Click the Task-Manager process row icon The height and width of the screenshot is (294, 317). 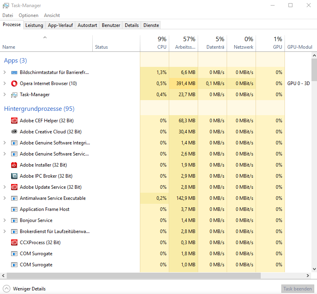[x=14, y=95]
